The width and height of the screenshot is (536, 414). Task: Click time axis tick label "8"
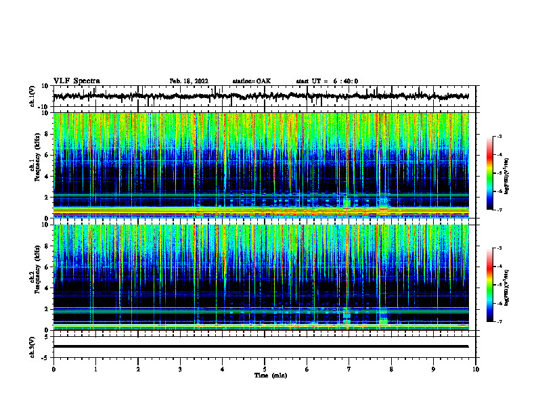click(x=391, y=369)
